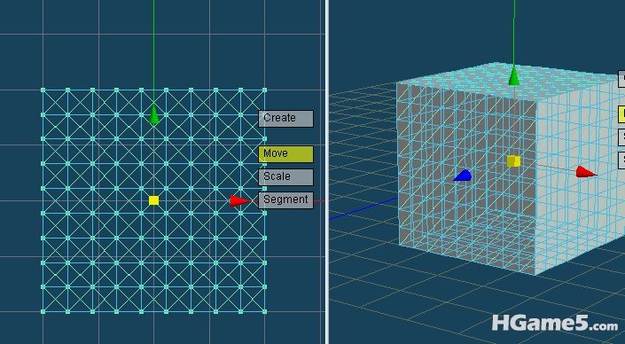This screenshot has height=344, width=625.
Task: Select top-right corner vertex of wireframe mesh
Action: (x=265, y=90)
